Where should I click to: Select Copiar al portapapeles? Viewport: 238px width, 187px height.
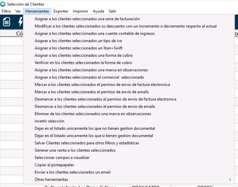click(54, 165)
